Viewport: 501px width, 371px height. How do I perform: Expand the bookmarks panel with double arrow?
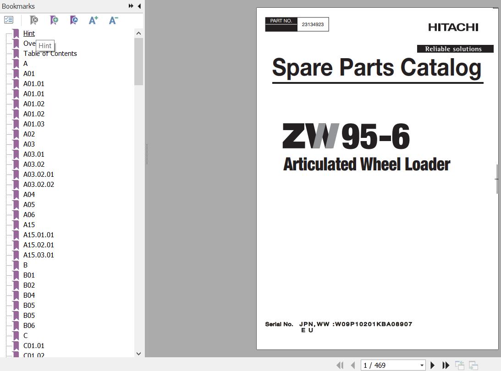(x=131, y=6)
